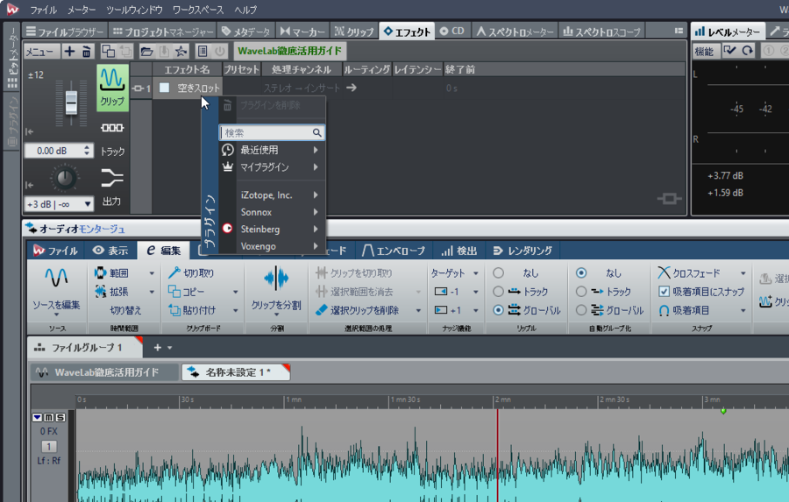Open the エンベロープ ribbon tab

pyautogui.click(x=394, y=251)
